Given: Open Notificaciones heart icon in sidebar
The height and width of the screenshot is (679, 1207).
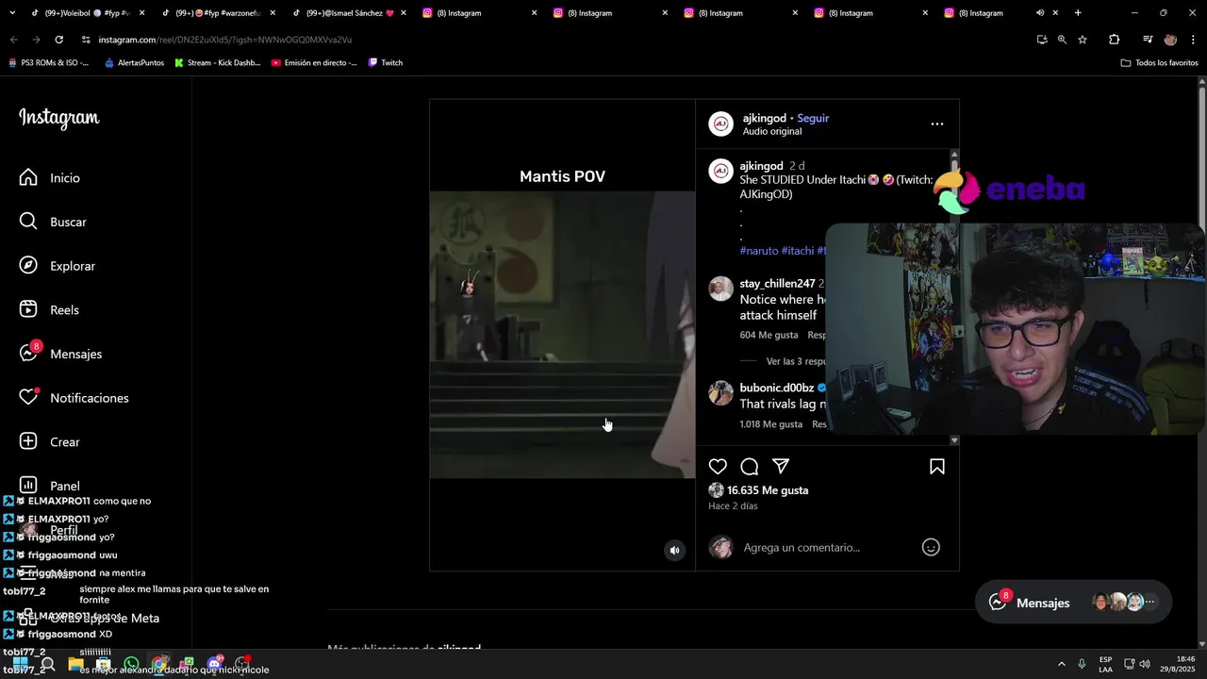Looking at the screenshot, I should (28, 397).
